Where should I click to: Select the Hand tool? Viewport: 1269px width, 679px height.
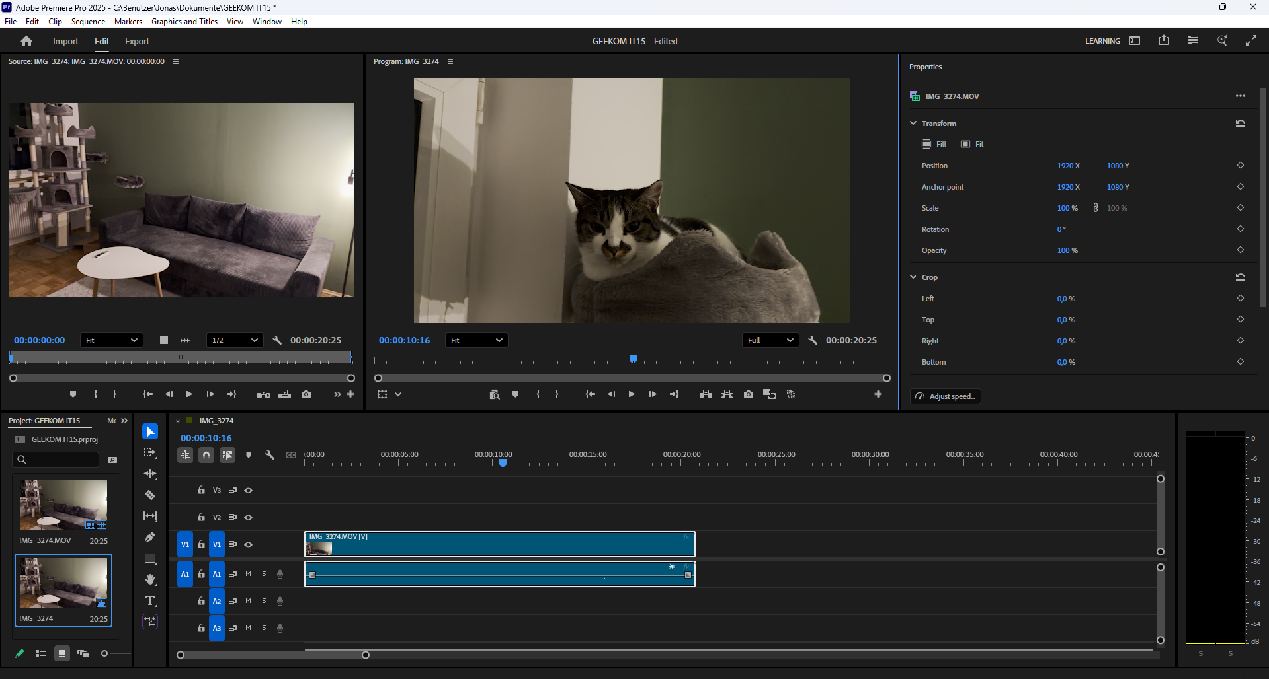(150, 580)
